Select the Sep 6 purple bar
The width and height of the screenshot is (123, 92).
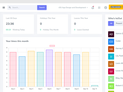pos(49,68)
